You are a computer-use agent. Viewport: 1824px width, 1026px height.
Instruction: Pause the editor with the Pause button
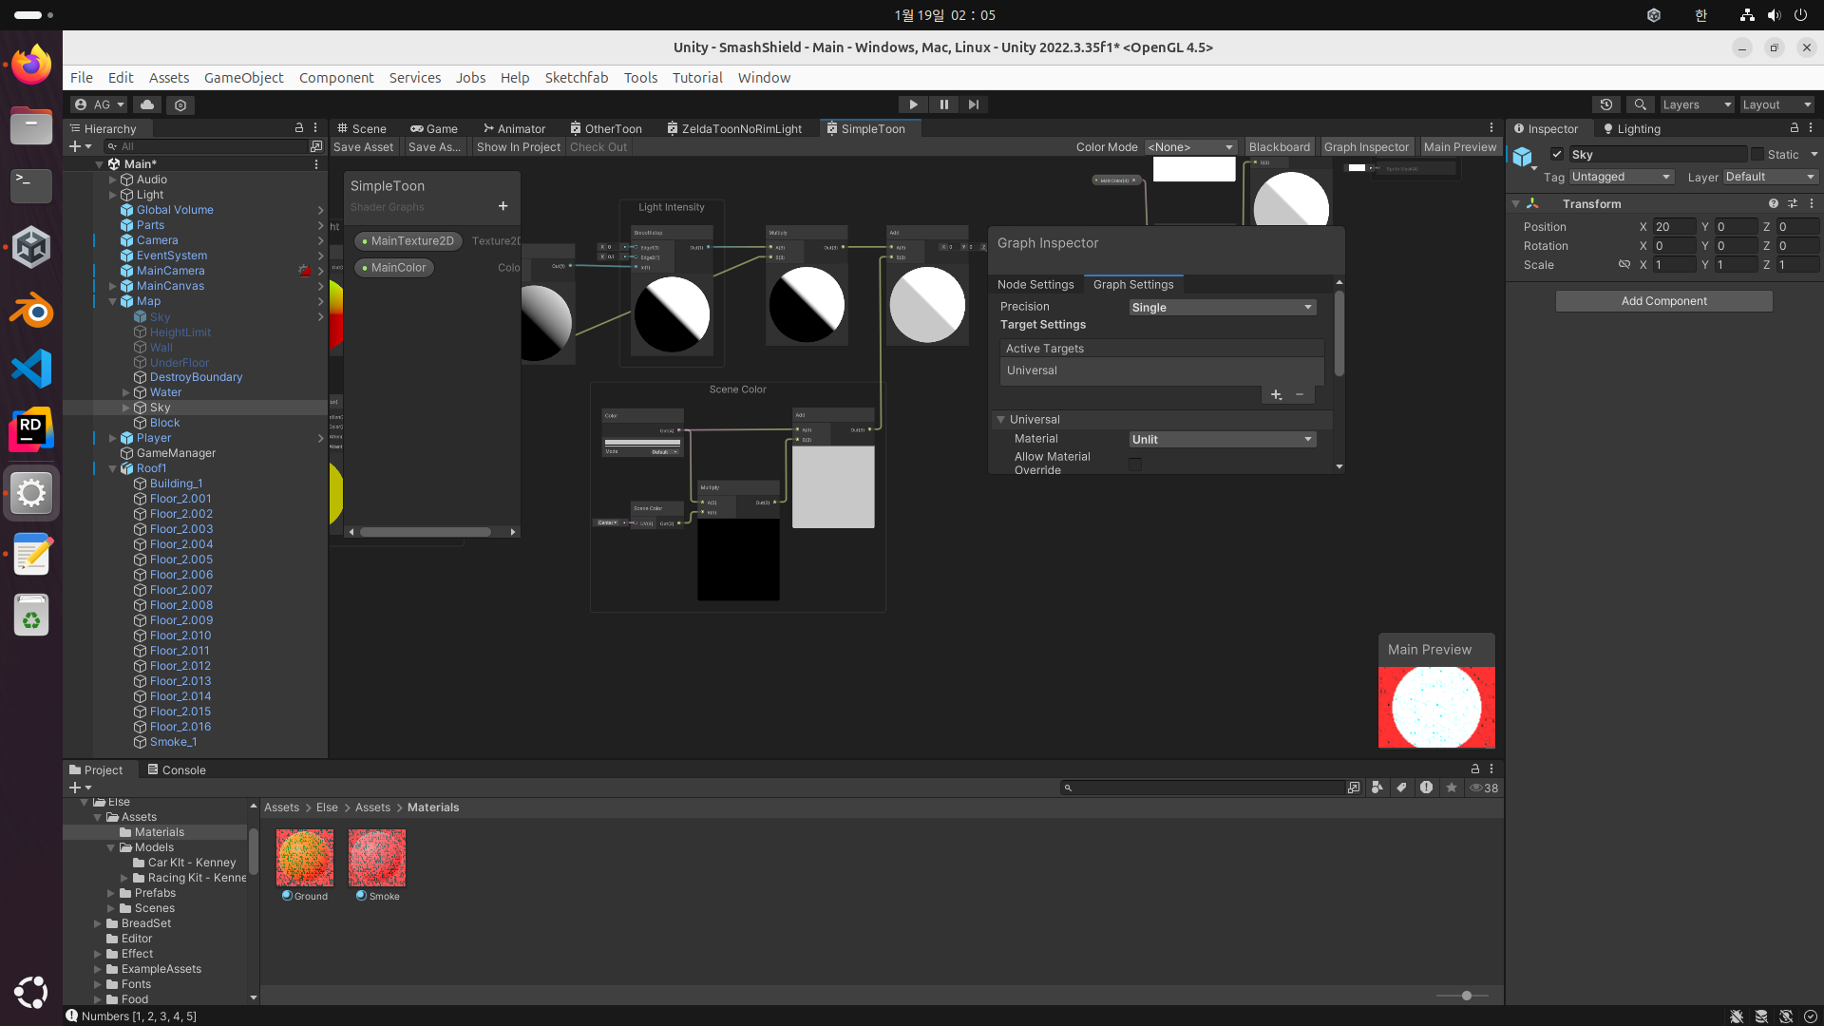(x=943, y=104)
